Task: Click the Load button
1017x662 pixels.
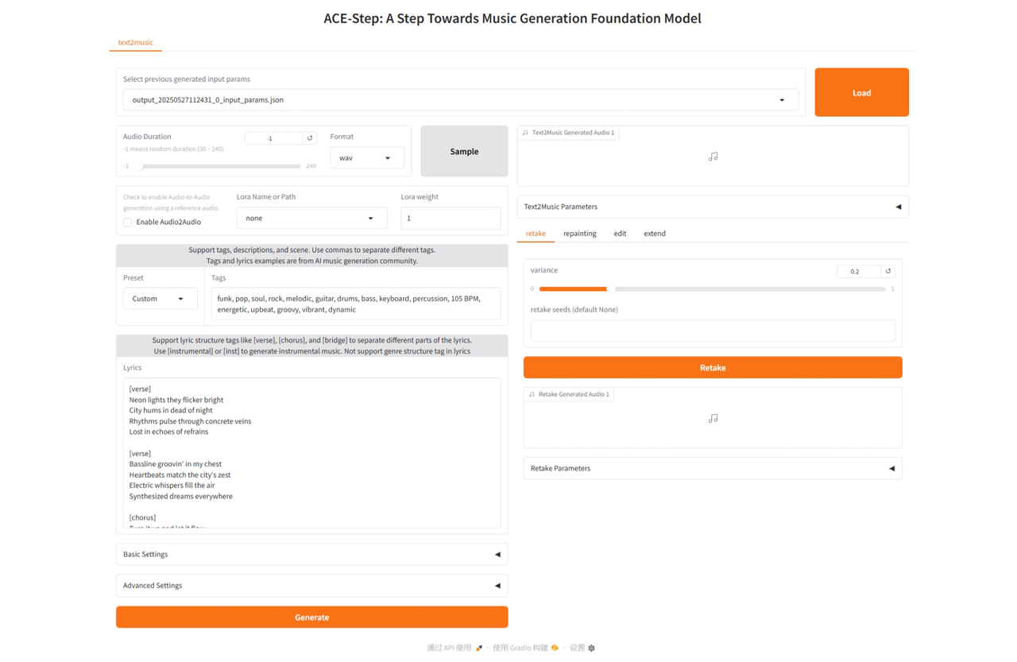Action: click(x=861, y=92)
